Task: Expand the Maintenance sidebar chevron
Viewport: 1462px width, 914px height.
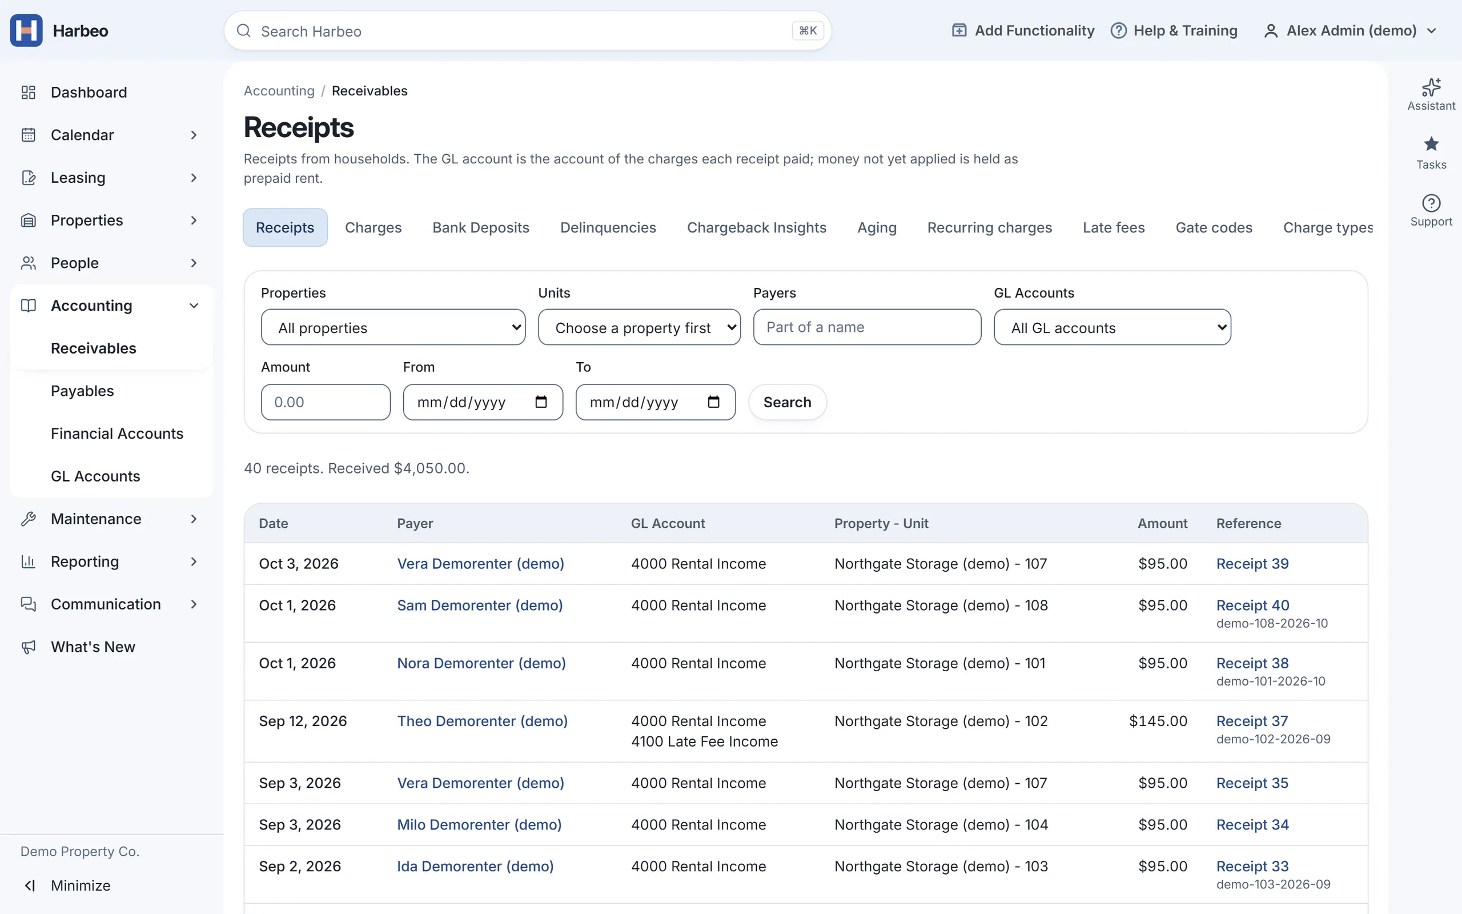Action: (194, 519)
